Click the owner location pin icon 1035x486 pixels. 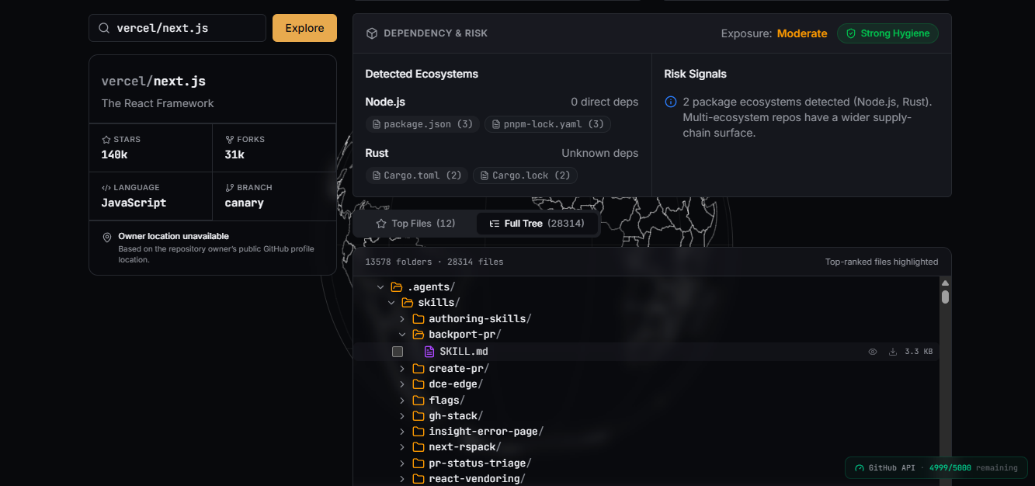(107, 237)
